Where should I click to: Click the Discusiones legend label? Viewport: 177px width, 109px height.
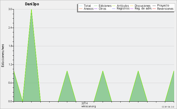click(x=142, y=6)
